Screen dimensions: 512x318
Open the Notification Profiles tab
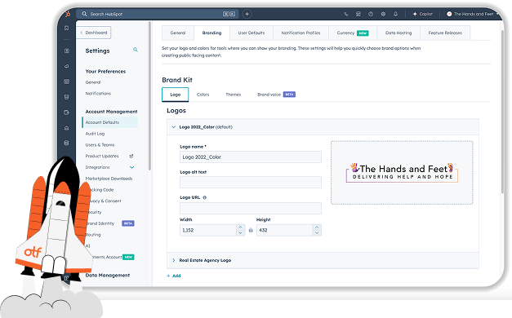tap(301, 33)
